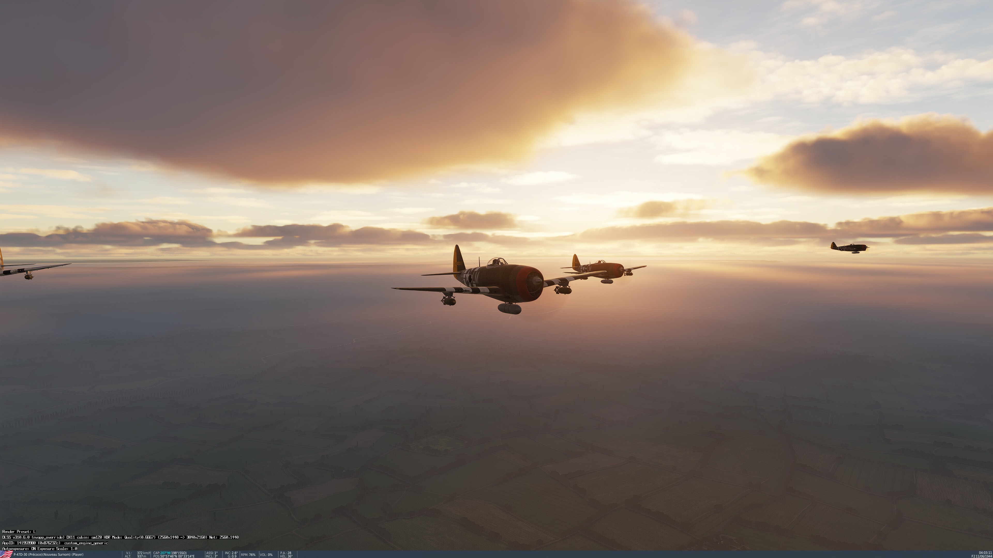Click the POS coordinates readout
Screen dimensions: 993x558
click(174, 556)
